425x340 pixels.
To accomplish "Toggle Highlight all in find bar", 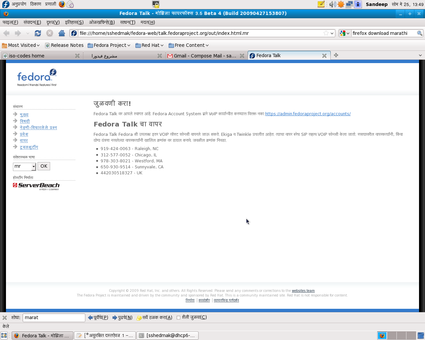I will pos(154,317).
